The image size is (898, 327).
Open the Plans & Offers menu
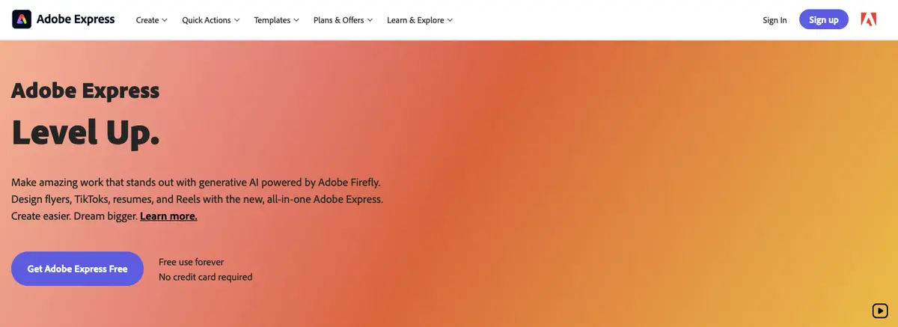[338, 20]
